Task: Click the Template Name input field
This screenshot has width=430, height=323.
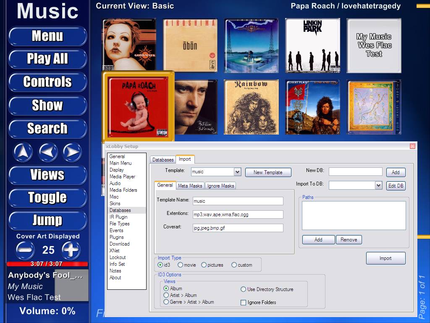Action: click(x=238, y=201)
